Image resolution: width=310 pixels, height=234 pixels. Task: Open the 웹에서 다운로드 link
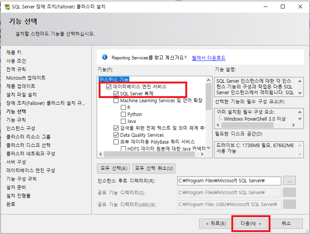coord(209,58)
